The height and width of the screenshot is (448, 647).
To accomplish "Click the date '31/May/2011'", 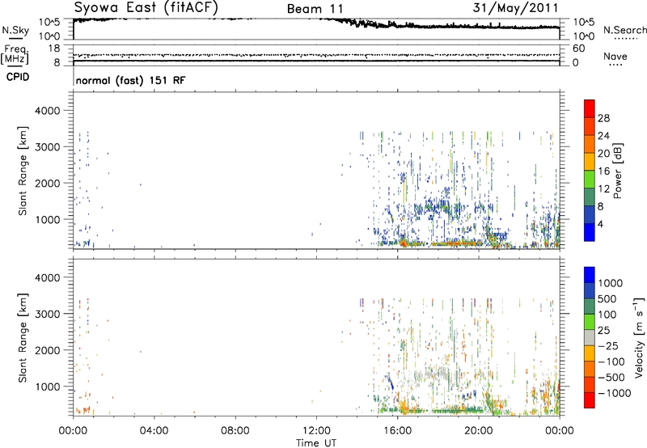I will click(515, 8).
